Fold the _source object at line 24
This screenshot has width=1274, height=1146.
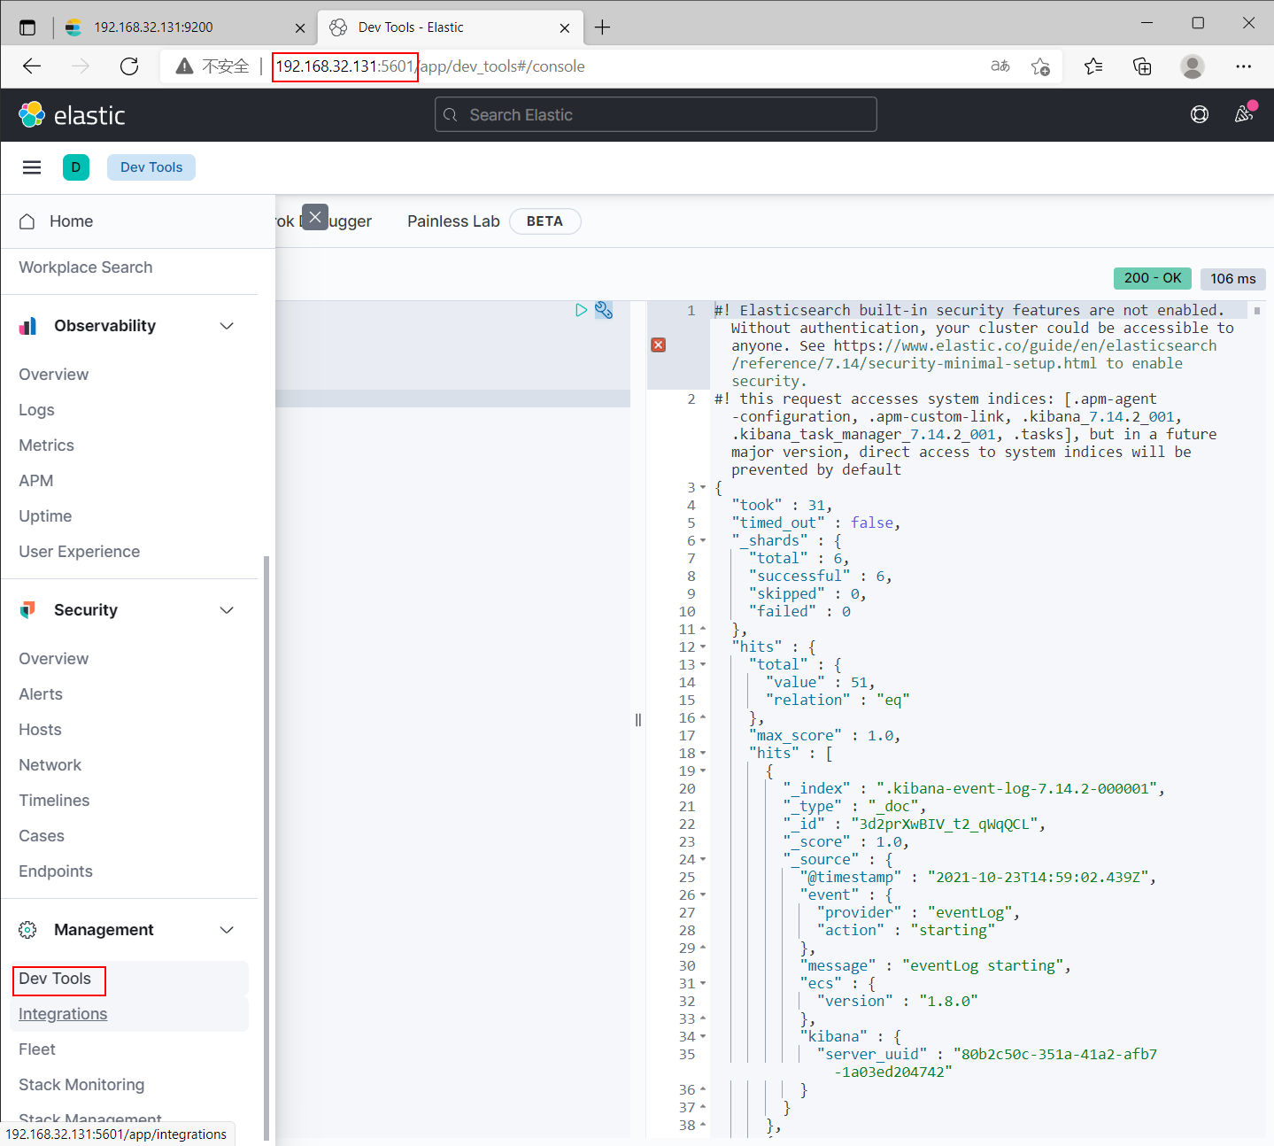703,860
